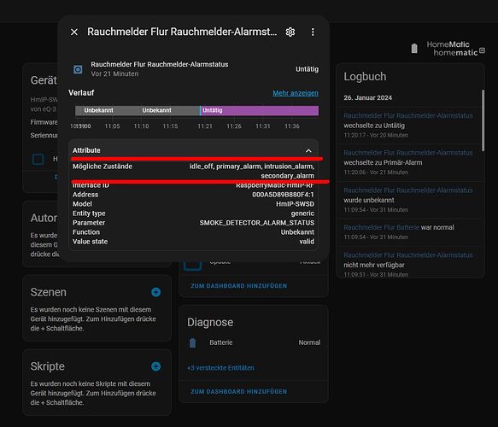Click upper Zum Dashboard hinzufügen button
Image resolution: width=498 pixels, height=427 pixels.
pos(239,286)
